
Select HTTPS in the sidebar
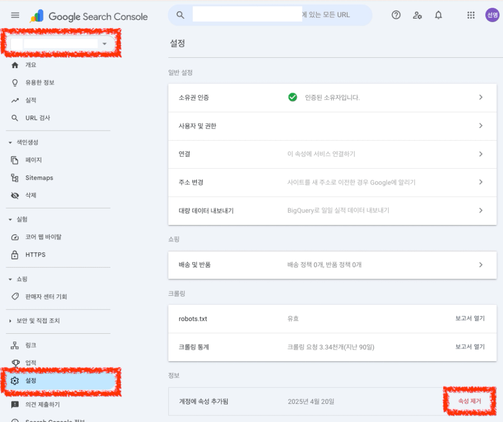pos(35,255)
